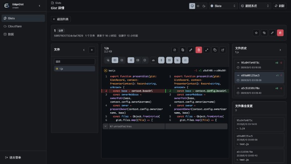291x164 pixels.
Task: Select the 1.js file in the file list
Action: click(x=75, y=69)
